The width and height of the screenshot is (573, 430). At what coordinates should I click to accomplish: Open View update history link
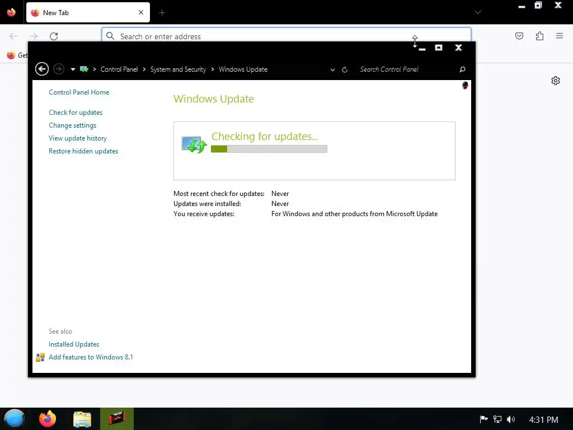point(78,138)
